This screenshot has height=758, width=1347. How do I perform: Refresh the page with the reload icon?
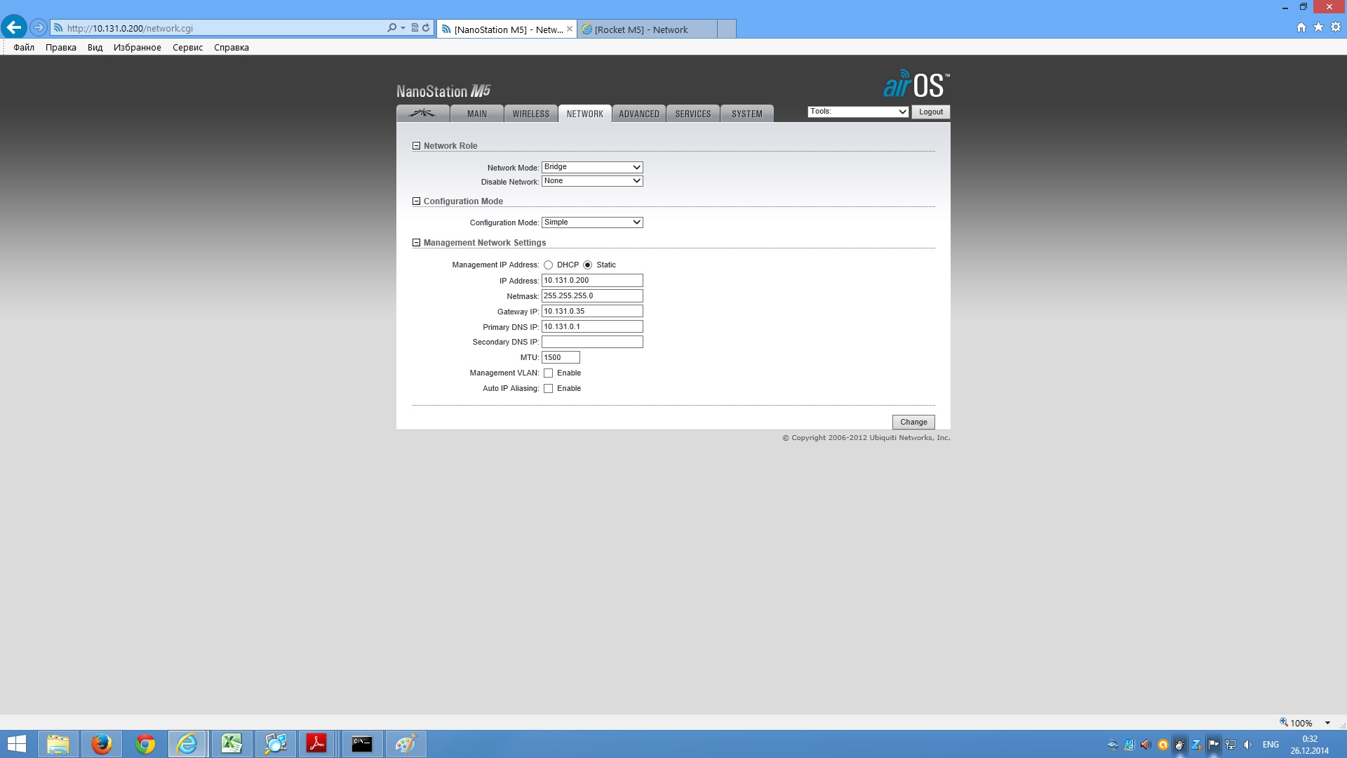(x=426, y=28)
